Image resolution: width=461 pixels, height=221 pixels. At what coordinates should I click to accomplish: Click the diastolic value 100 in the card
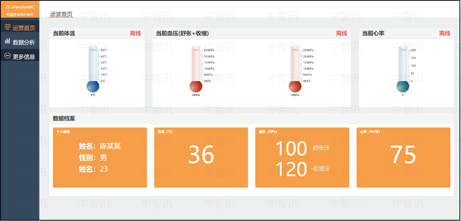click(291, 149)
